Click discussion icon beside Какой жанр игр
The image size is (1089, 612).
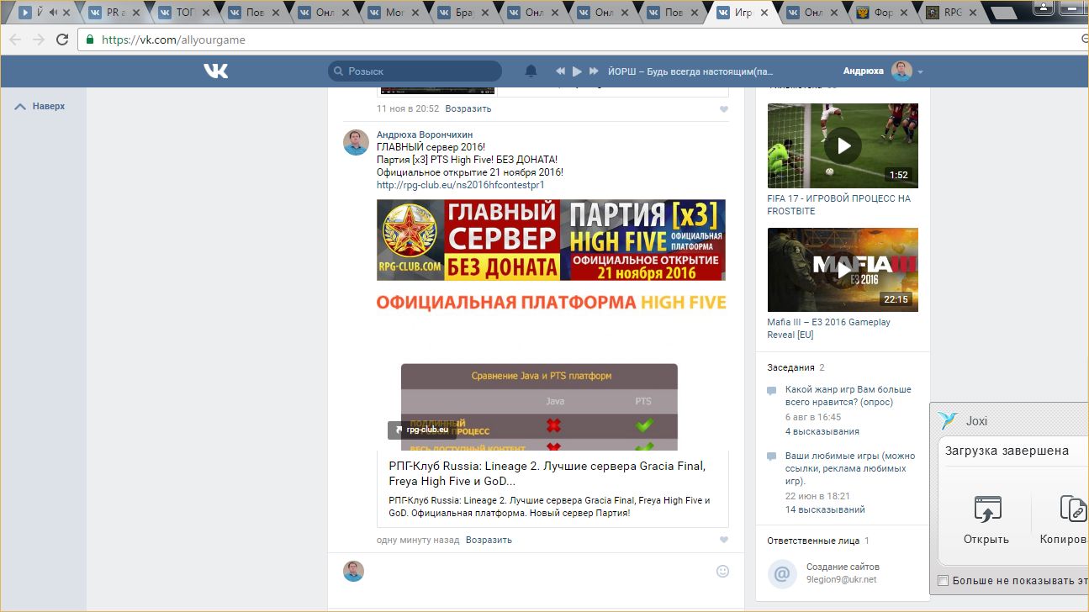pyautogui.click(x=772, y=392)
